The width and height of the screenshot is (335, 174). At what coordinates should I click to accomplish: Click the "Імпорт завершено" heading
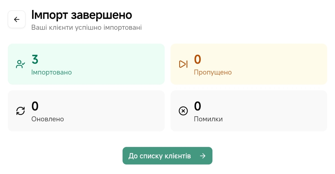(82, 15)
